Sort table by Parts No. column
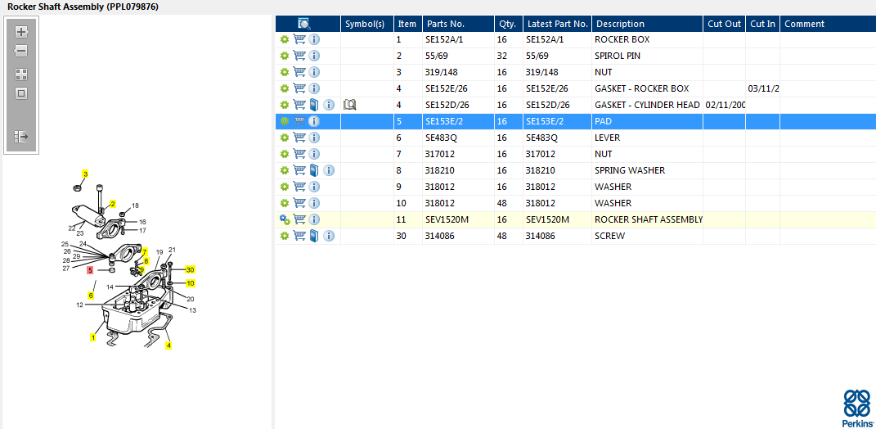Image resolution: width=876 pixels, height=429 pixels. (446, 24)
